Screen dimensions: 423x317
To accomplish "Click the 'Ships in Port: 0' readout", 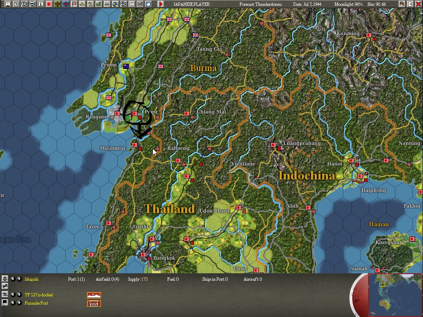I will [215, 279].
